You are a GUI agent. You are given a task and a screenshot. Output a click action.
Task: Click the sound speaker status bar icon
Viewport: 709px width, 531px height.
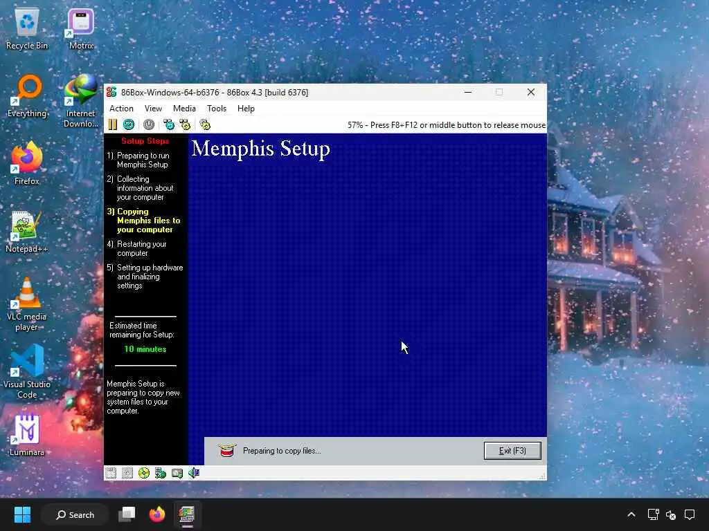194,473
